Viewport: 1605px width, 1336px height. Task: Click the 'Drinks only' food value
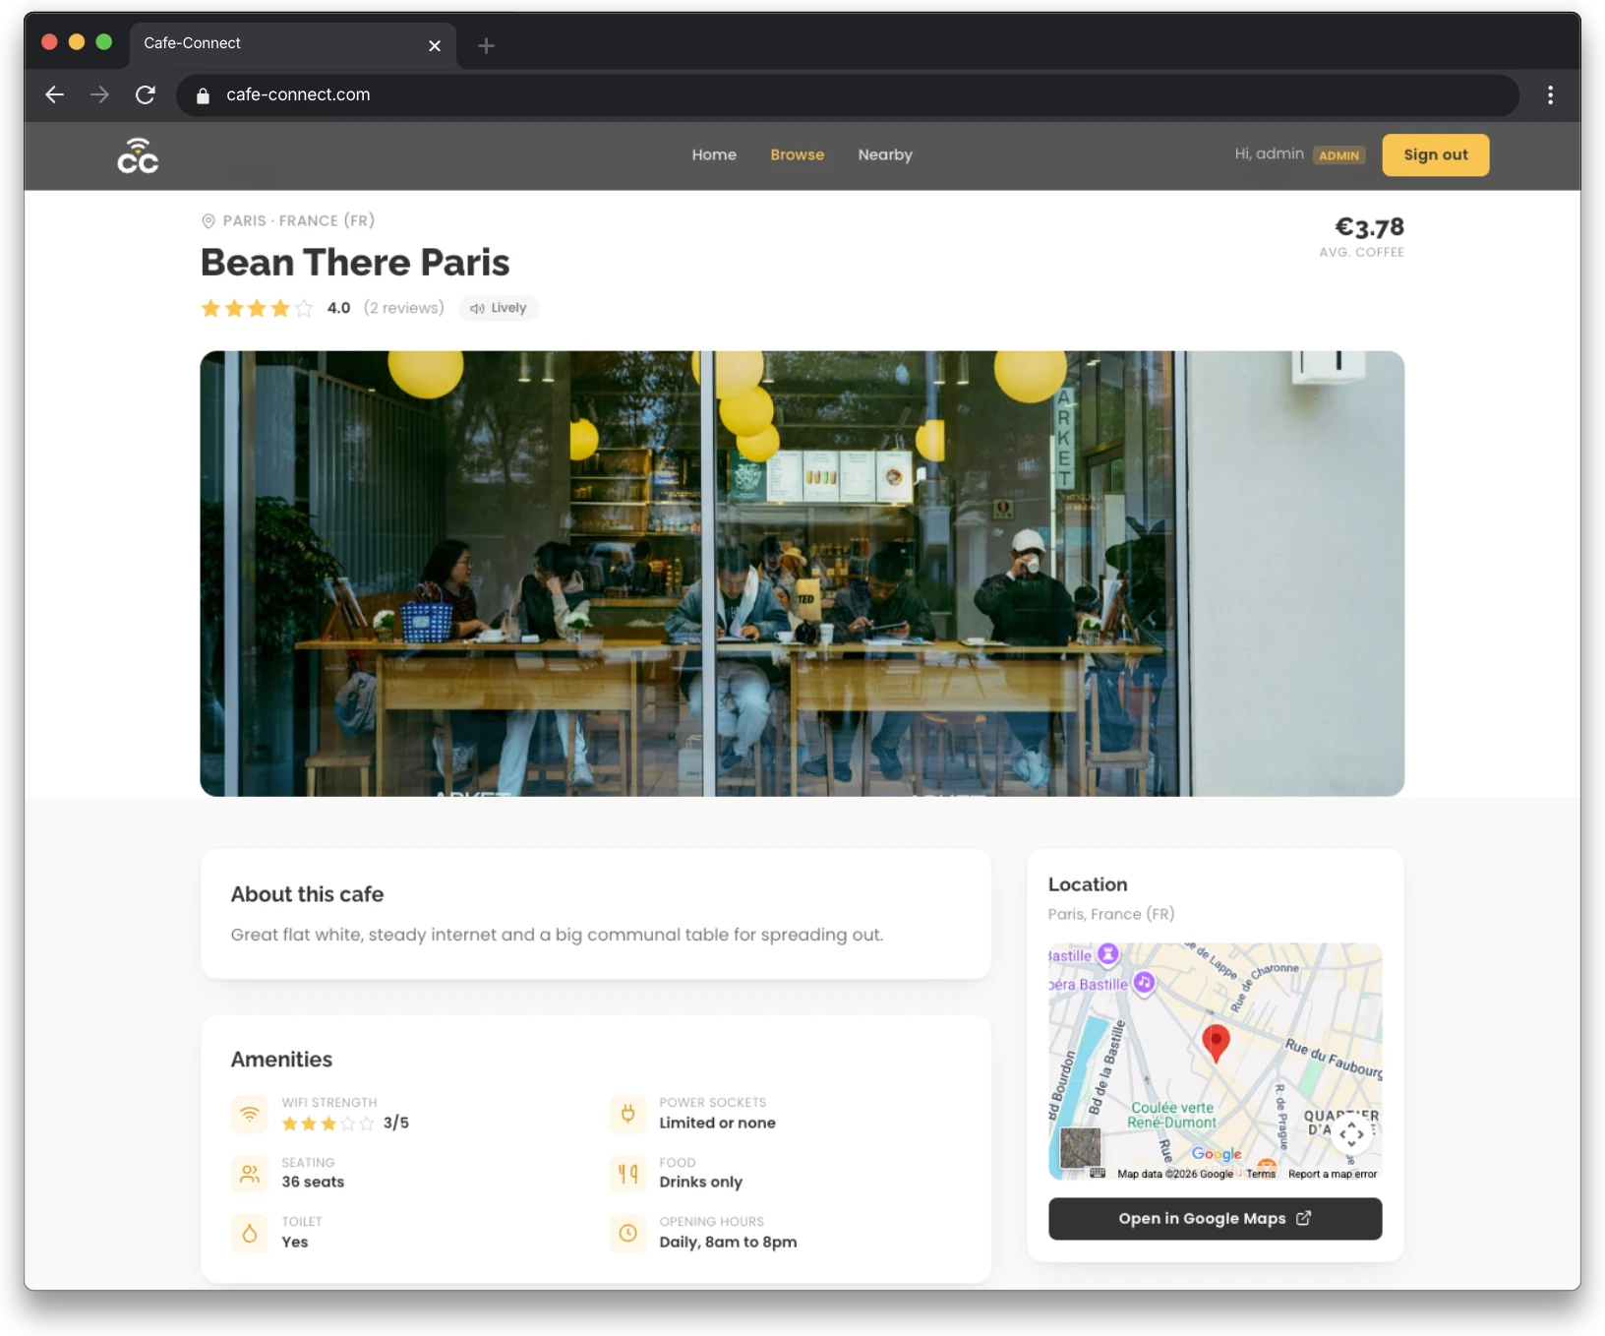(x=700, y=1182)
